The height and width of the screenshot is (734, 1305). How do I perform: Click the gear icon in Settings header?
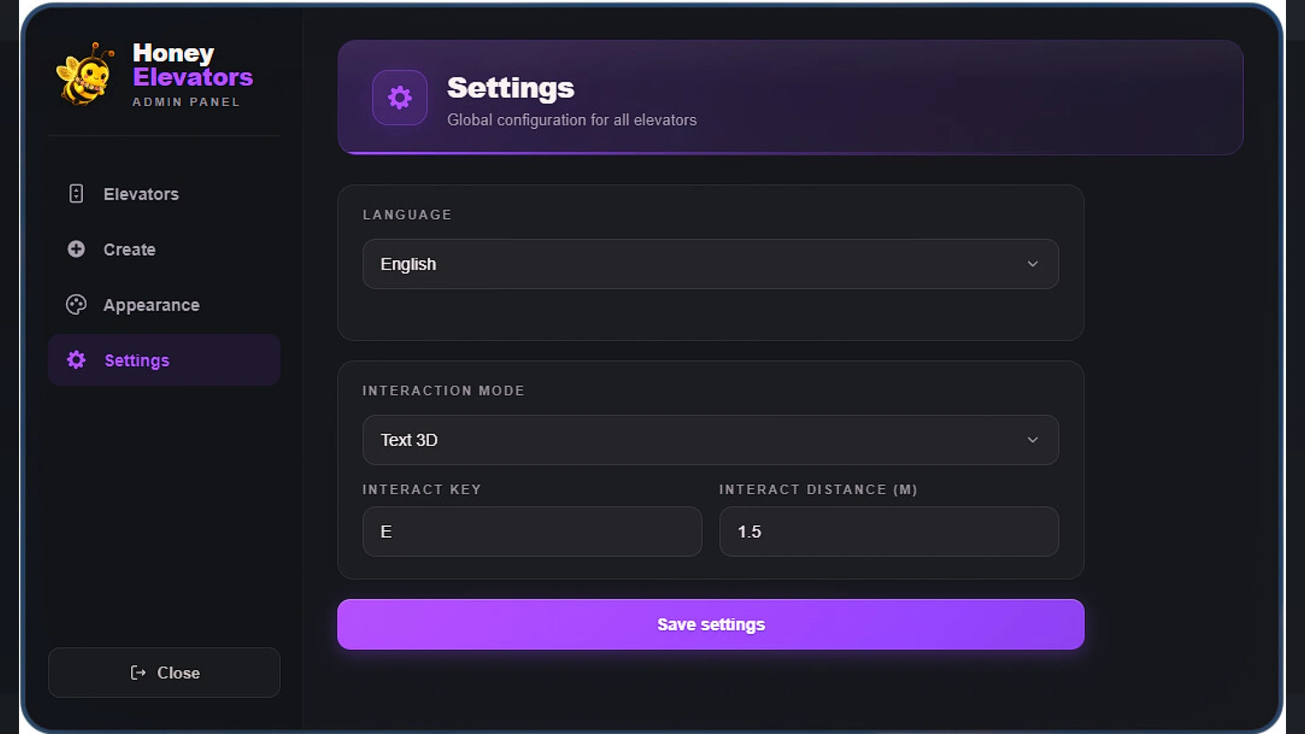pyautogui.click(x=400, y=98)
